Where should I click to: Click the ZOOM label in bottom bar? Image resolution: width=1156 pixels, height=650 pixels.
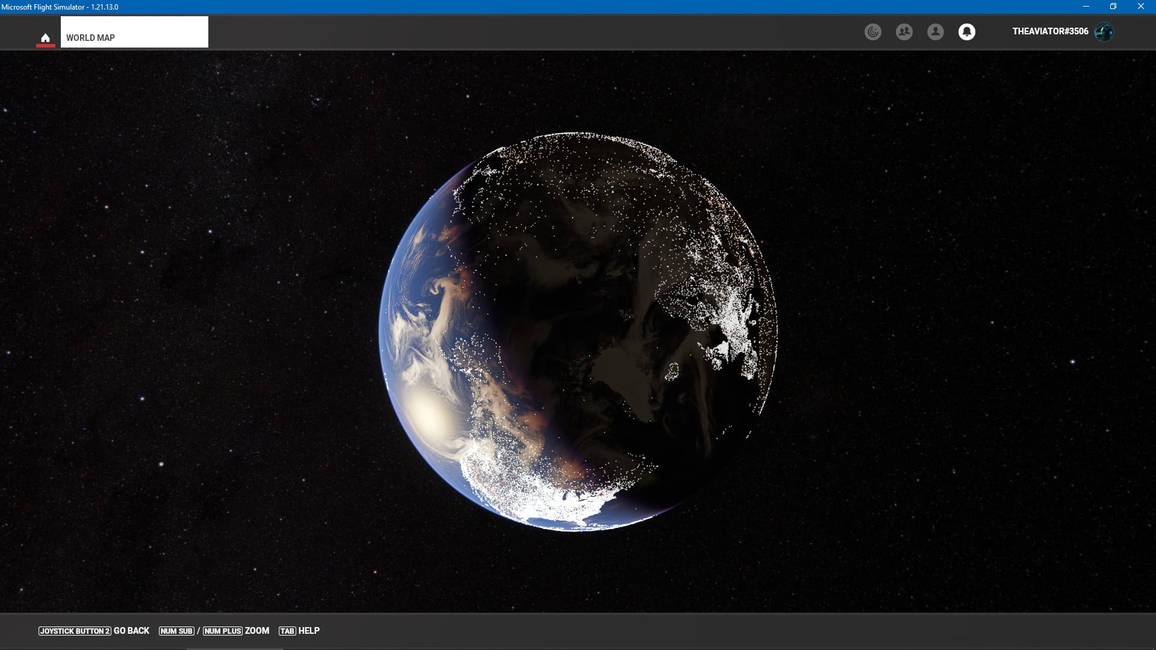257,631
